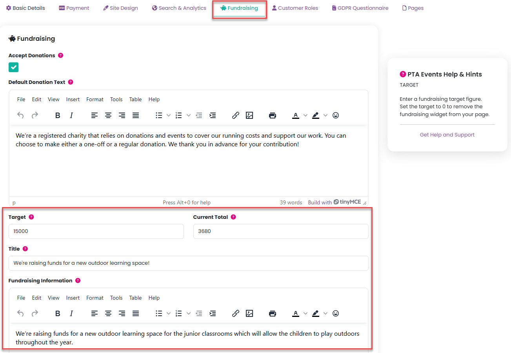Follow the Get Help and Support link
This screenshot has width=511, height=353.
[447, 135]
